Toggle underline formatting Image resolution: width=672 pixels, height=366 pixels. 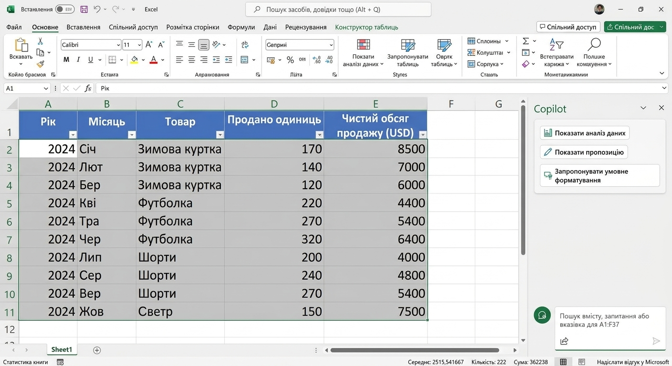(91, 60)
